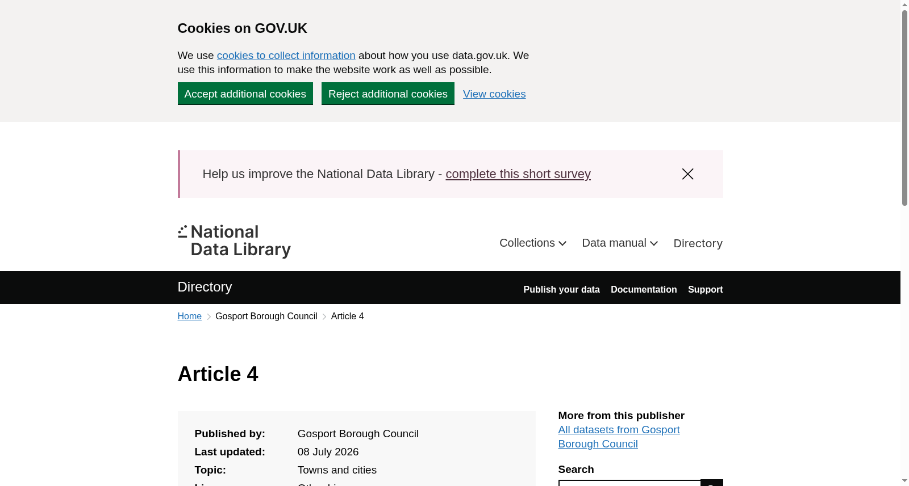Open Publish your data page
Viewport: 909px width, 486px height.
coord(561,290)
